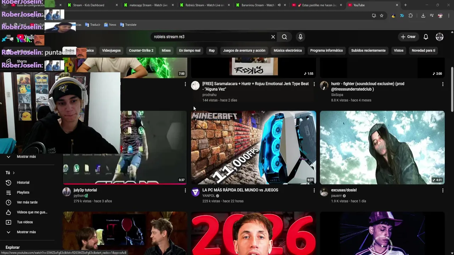Open options menu for huntr - fighter video
Image resolution: width=454 pixels, height=255 pixels.
click(x=443, y=84)
